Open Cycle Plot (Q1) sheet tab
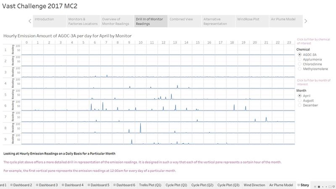Viewport: 336px width, 189px height. pos(176,185)
